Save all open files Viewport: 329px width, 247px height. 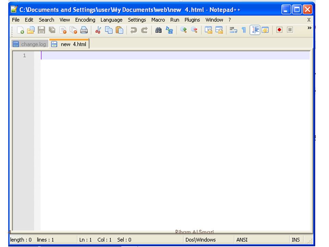click(52, 30)
